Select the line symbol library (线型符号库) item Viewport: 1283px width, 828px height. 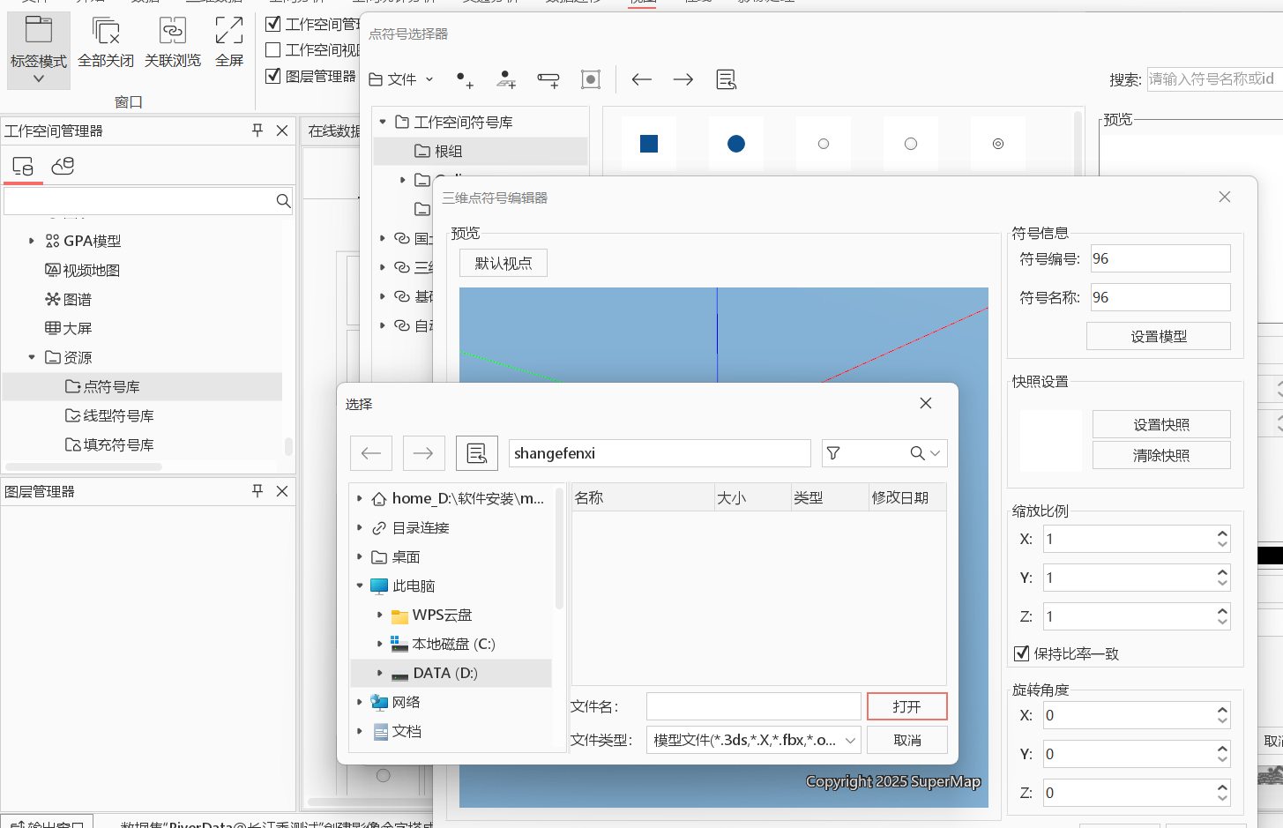coord(118,415)
